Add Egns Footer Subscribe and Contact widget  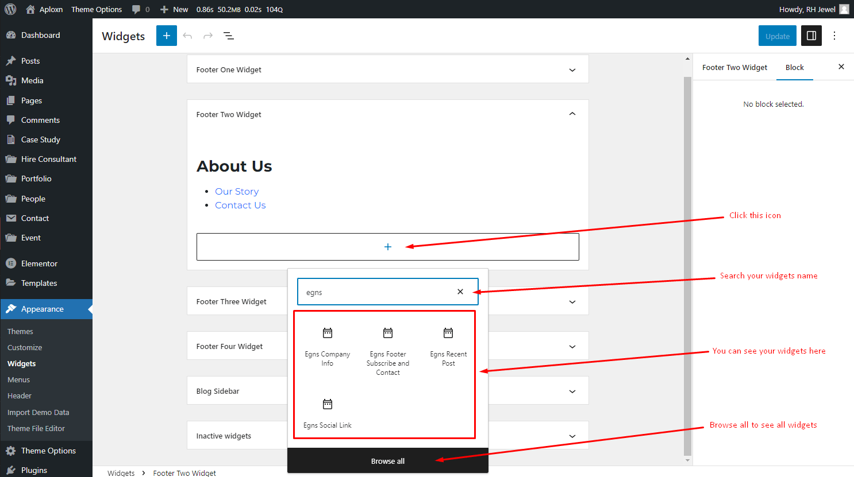[388, 351]
